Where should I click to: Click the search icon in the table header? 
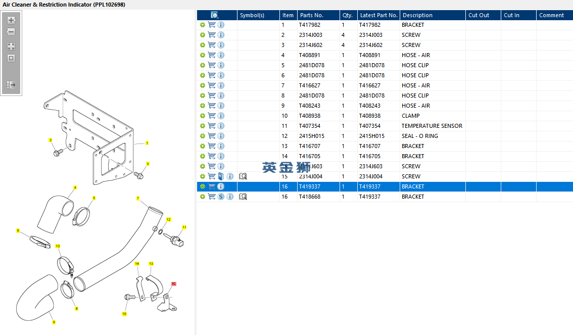tap(215, 15)
